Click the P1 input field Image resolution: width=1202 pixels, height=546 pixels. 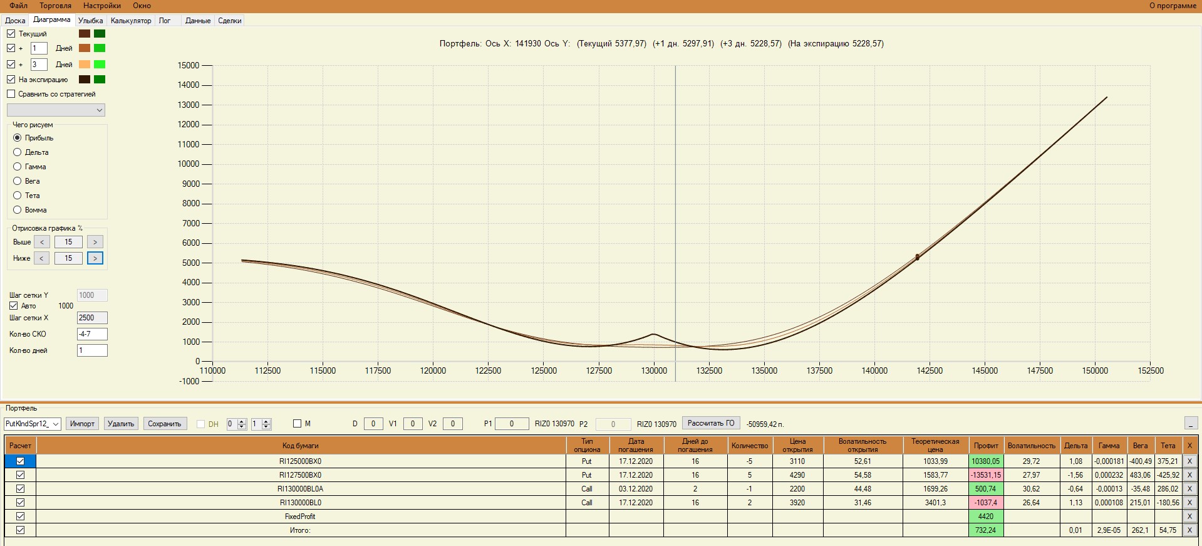point(512,424)
